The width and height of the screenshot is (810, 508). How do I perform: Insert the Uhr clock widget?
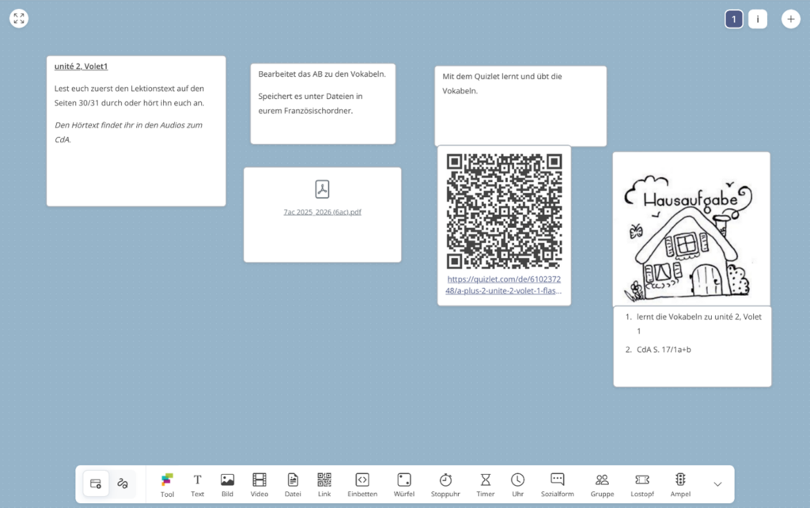[517, 484]
